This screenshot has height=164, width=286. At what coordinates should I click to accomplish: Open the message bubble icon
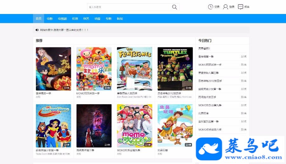(241, 7)
